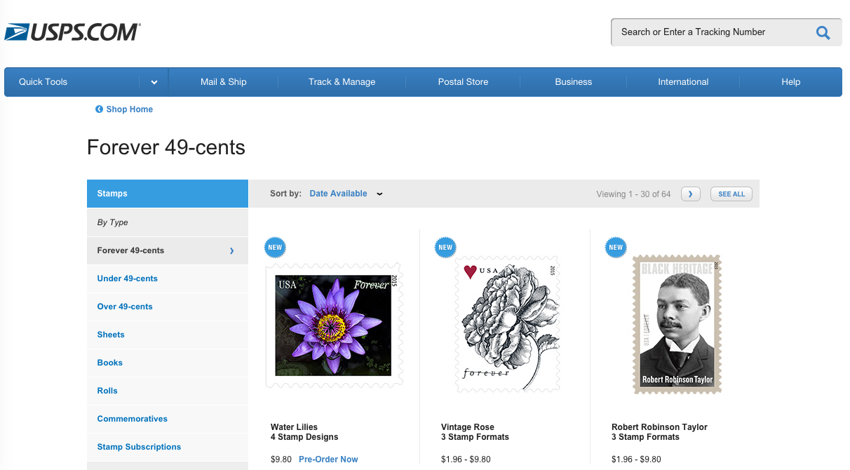
Task: Click the 'Sort by:' label
Action: [x=285, y=194]
